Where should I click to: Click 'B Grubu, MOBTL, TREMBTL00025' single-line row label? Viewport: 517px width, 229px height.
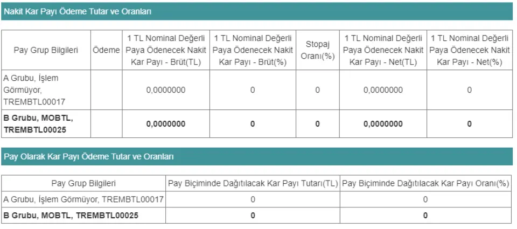click(71, 216)
